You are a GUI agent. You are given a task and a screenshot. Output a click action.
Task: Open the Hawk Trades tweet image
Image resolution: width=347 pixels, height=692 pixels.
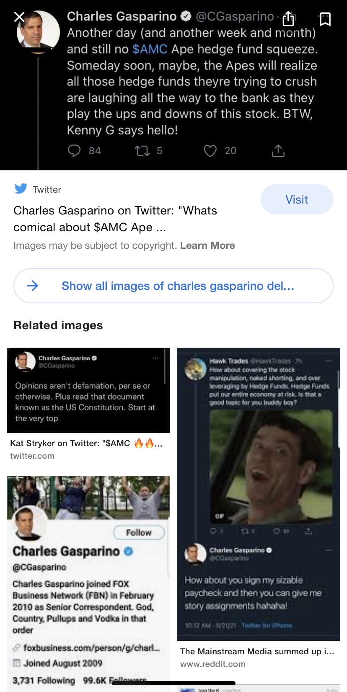pos(258,494)
